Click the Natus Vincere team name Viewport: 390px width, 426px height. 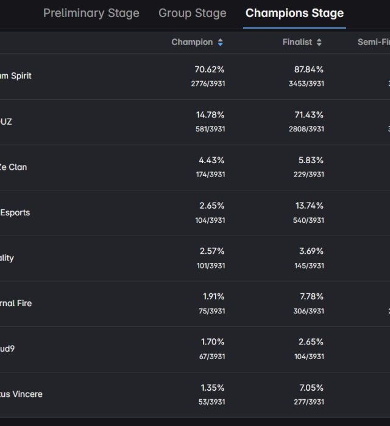point(21,394)
